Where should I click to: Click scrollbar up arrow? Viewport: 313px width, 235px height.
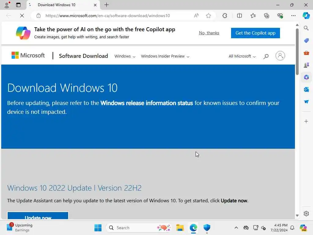(x=297, y=25)
